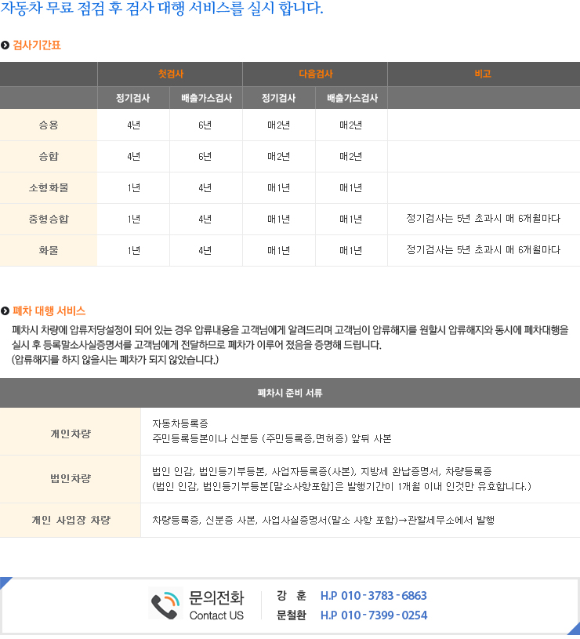This screenshot has height=639, width=580.
Task: Click the arrow bullet icon before 검사기간표
Action: pyautogui.click(x=5, y=45)
